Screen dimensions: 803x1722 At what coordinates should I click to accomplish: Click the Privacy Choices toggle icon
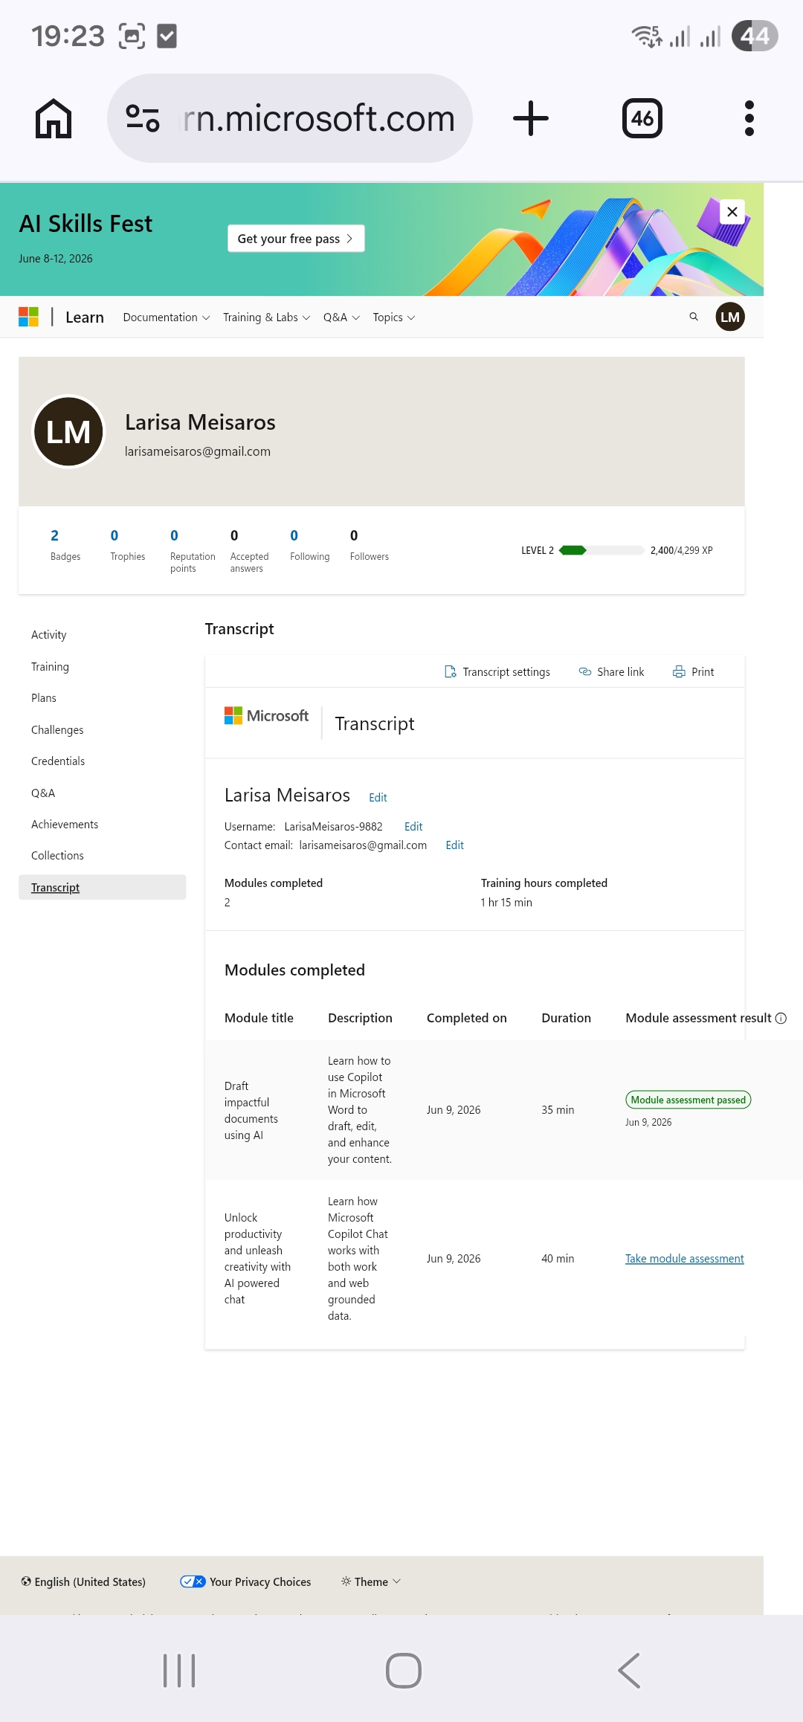pos(193,1581)
